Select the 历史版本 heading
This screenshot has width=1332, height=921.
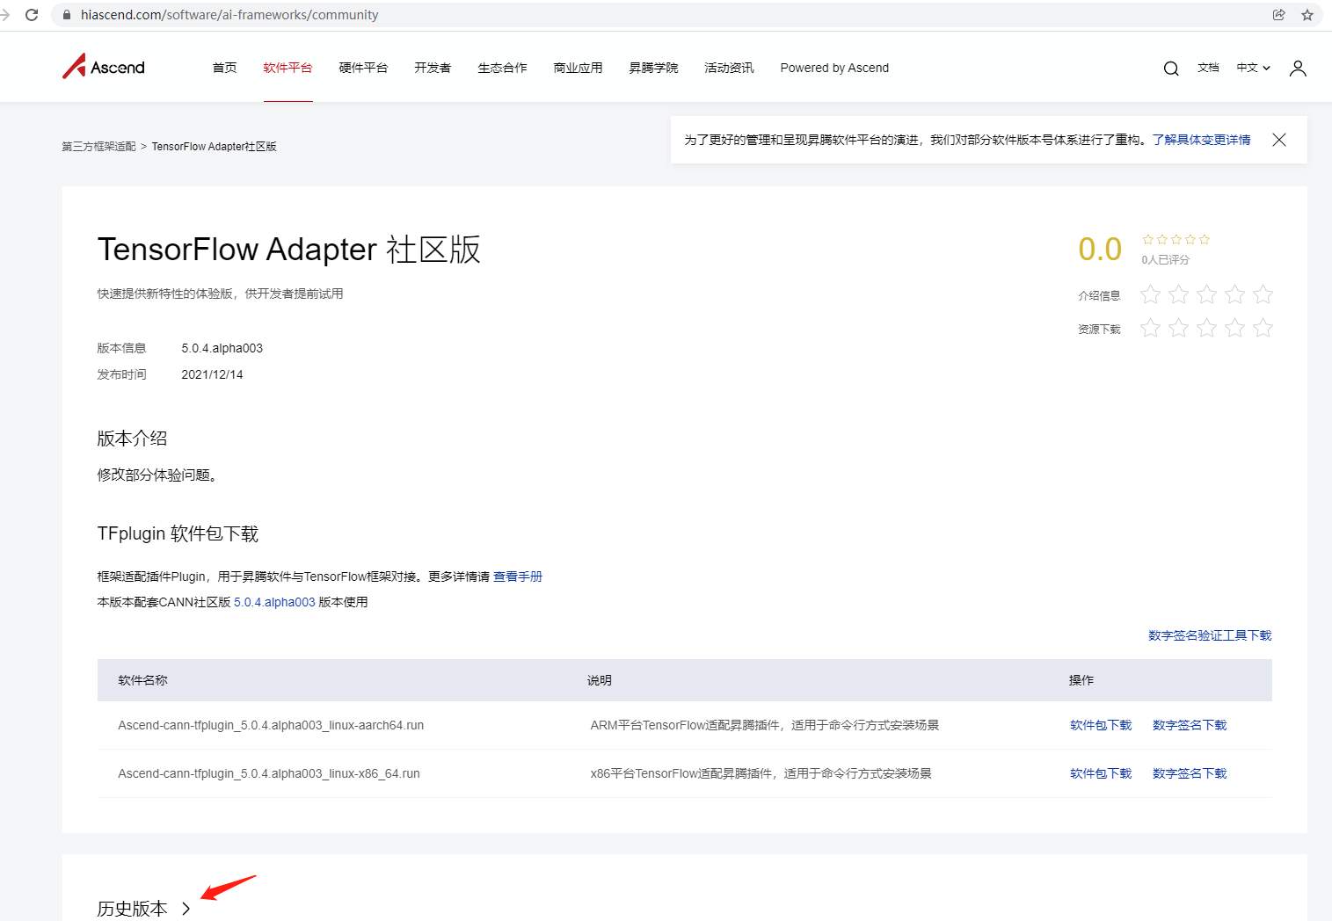pos(132,909)
